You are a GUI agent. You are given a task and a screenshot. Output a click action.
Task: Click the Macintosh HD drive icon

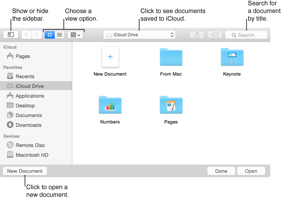[x=10, y=154]
